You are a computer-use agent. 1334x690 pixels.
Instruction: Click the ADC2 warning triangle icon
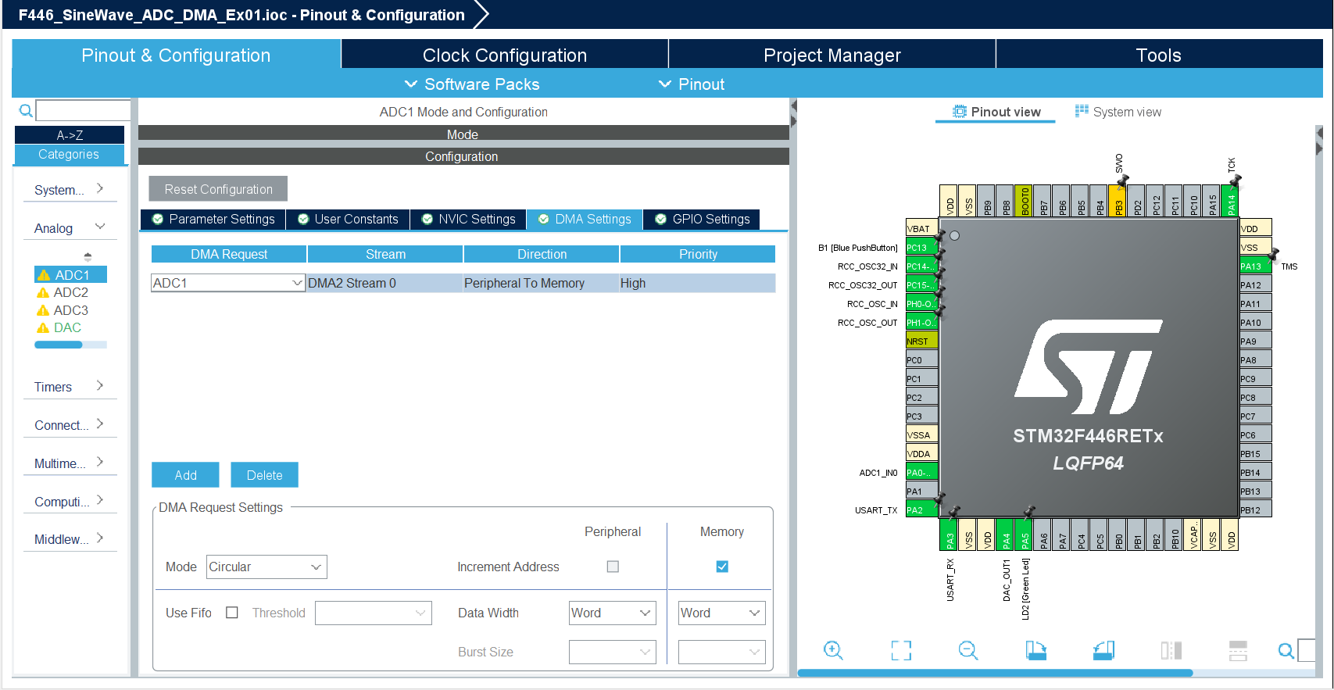43,292
